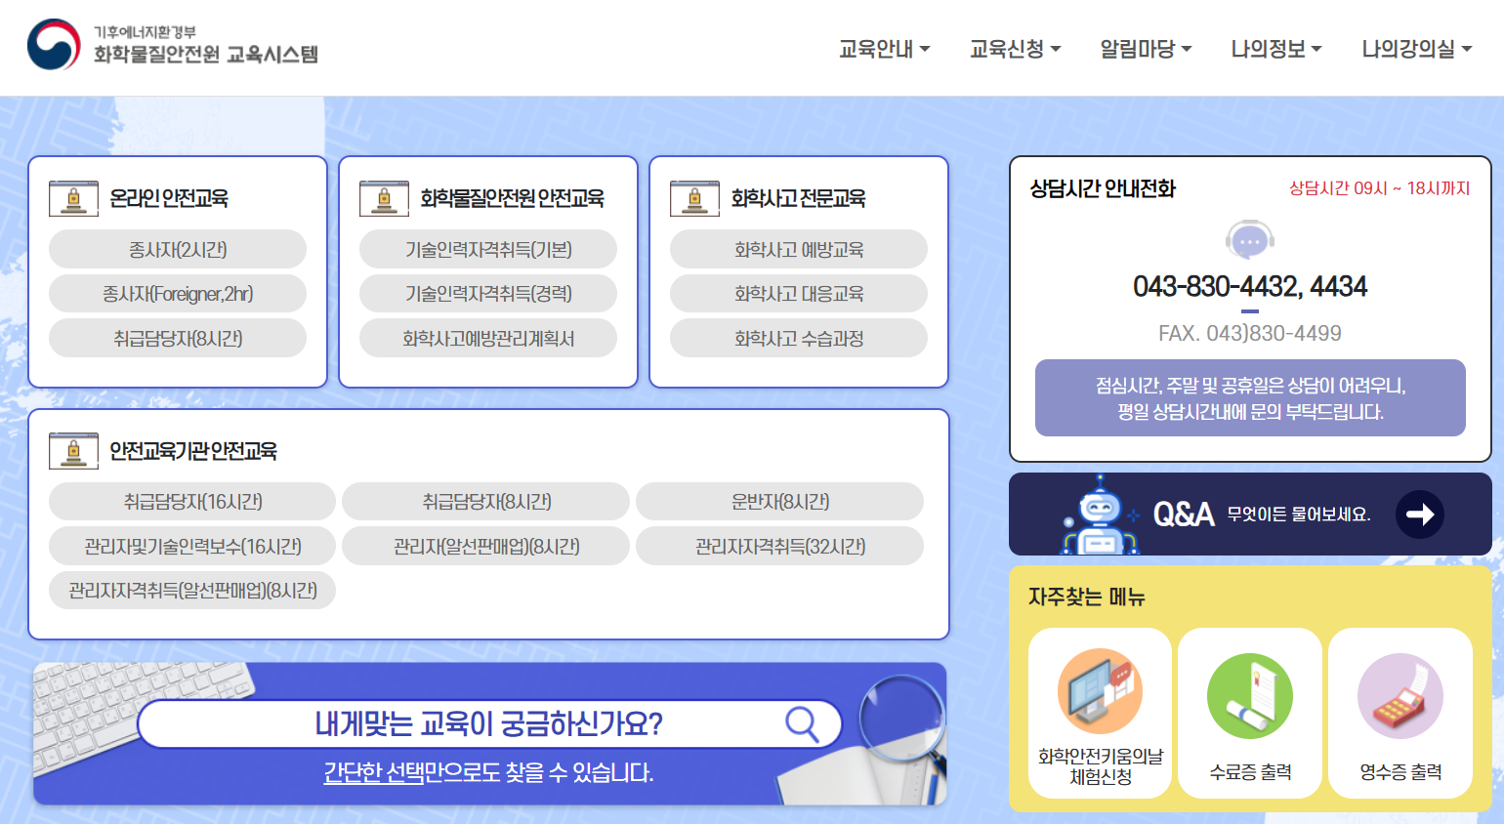The image size is (1504, 824).
Task: Click the 화학사고 전문교육 heading text
Action: tap(798, 198)
